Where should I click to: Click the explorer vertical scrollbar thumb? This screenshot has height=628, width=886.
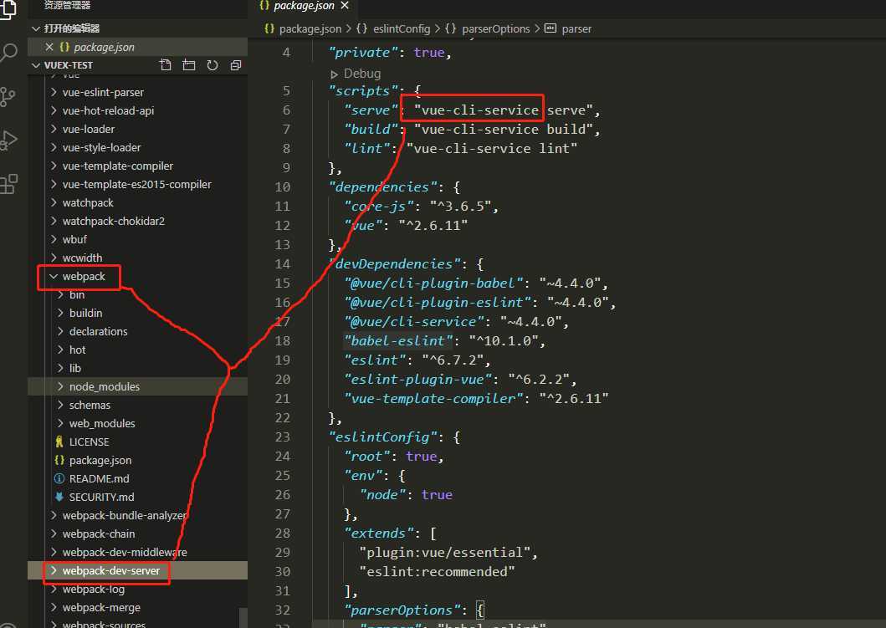tap(243, 617)
